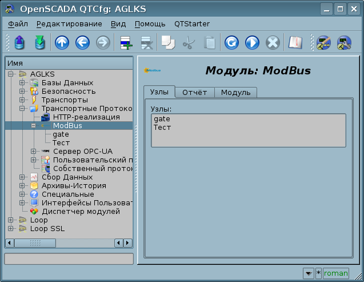364x282 pixels.
Task: Open the manual book icon in the toolbar
Action: coord(294,43)
